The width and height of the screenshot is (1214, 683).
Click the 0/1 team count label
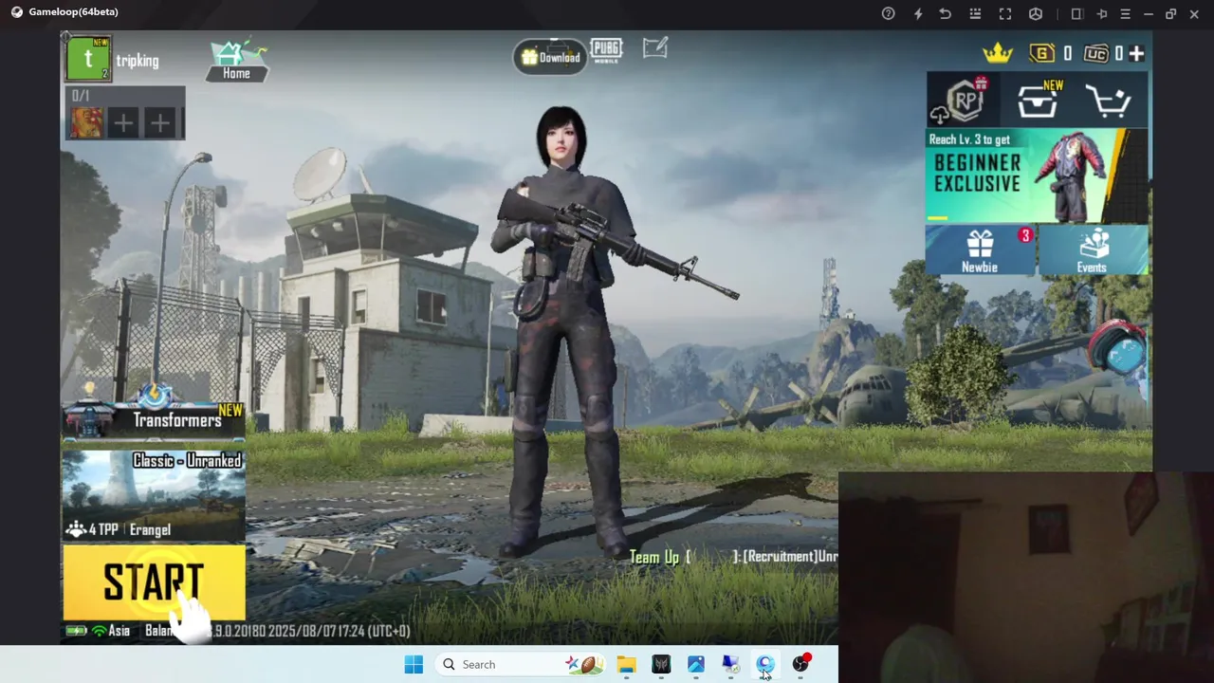(81, 96)
